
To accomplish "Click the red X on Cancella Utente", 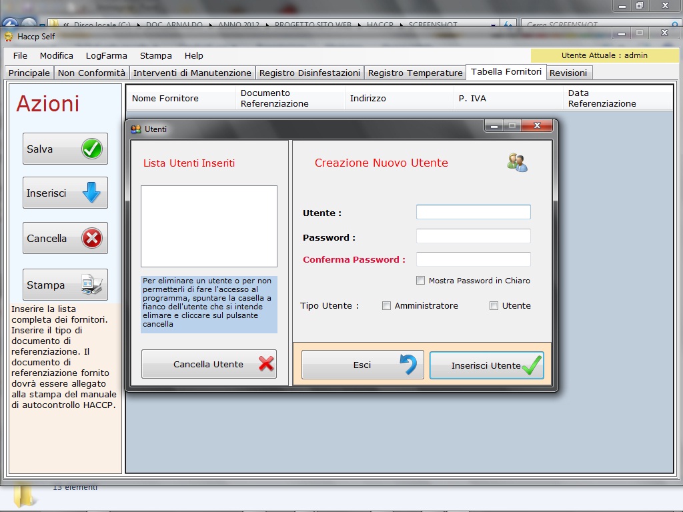I will pyautogui.click(x=266, y=364).
